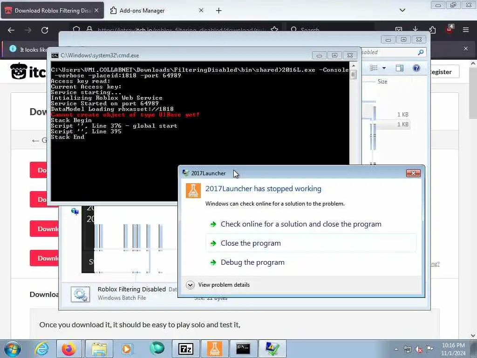
Task: Open the taskbar clock
Action: coord(453,349)
